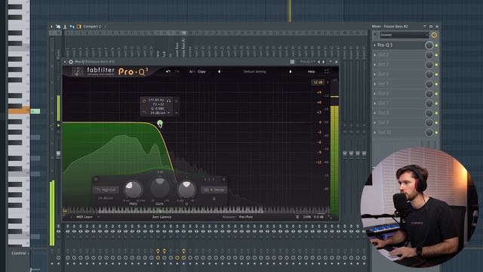483x272 pixels.
Task: Click the resize corner icon in Pro-Q 3
Action: point(330,217)
